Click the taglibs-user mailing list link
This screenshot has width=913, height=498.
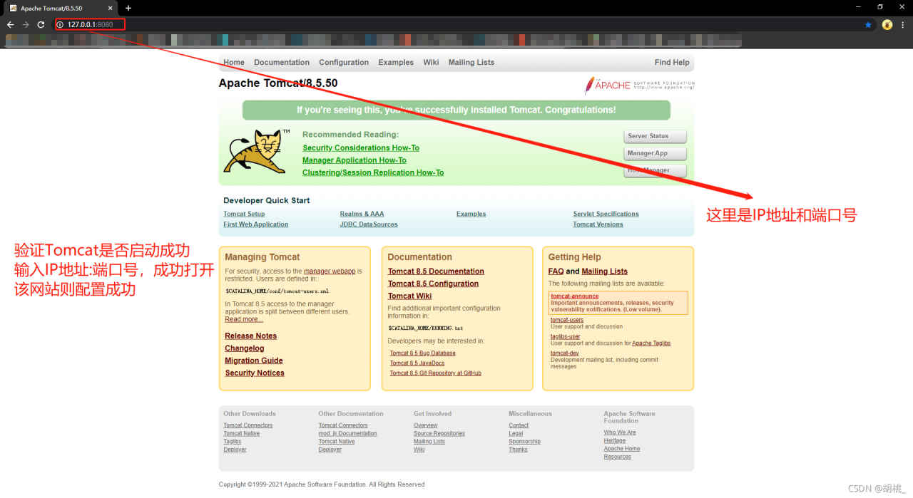(x=565, y=336)
